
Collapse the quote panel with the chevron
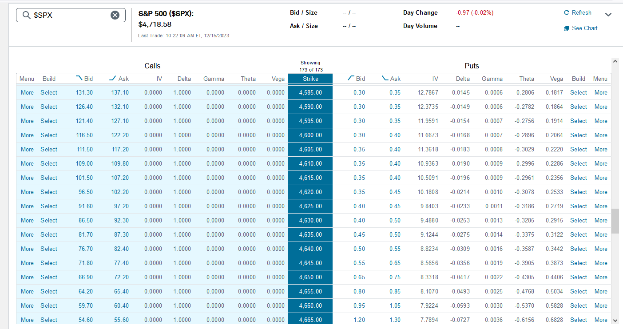click(608, 14)
